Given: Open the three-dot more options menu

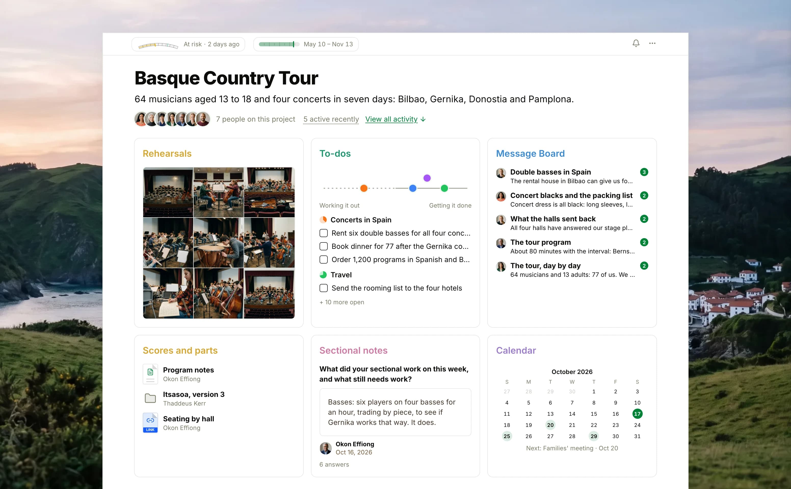Looking at the screenshot, I should point(652,43).
